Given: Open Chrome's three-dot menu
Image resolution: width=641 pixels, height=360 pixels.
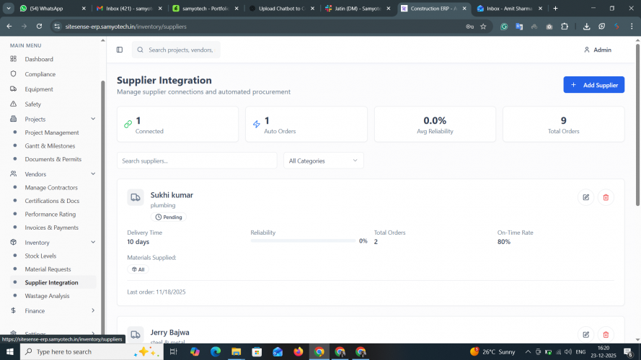Looking at the screenshot, I should 632,27.
